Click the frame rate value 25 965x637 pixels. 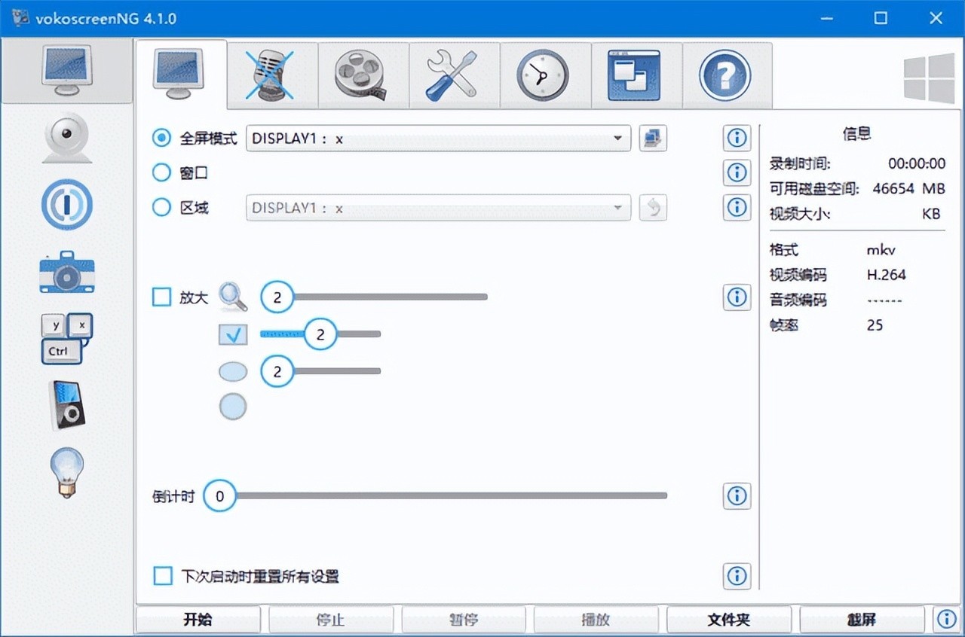pyautogui.click(x=875, y=325)
